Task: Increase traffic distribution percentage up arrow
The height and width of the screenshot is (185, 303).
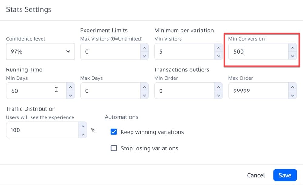Action: click(83, 126)
